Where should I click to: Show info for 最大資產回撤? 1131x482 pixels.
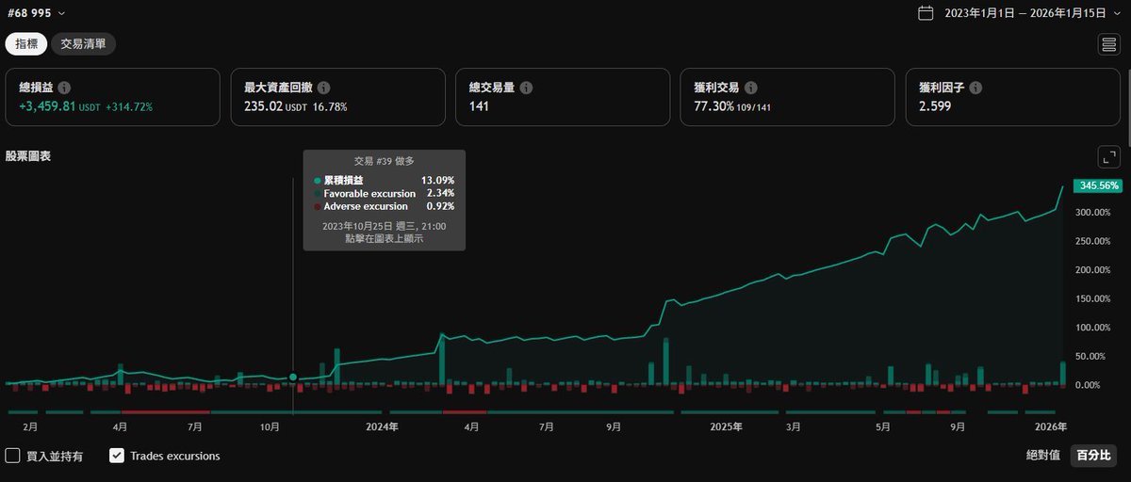tap(323, 88)
